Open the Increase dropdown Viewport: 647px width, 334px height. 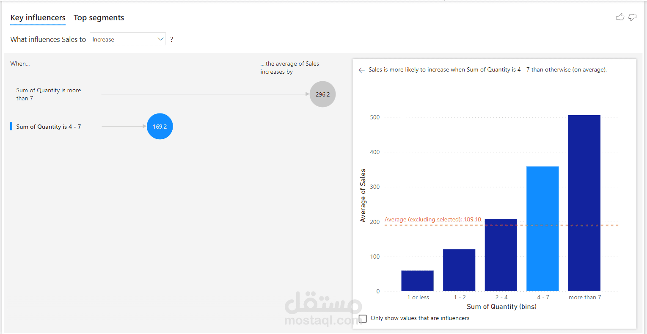(123, 39)
